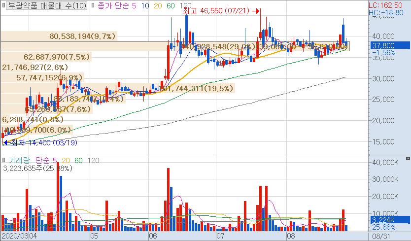Select the yellow 20-day price moving average label
The image size is (411, 241).
click(158, 5)
